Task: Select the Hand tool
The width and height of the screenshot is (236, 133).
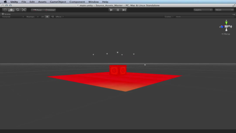Action: point(5,10)
